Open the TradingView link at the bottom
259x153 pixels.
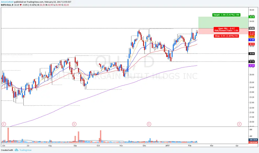25,150
